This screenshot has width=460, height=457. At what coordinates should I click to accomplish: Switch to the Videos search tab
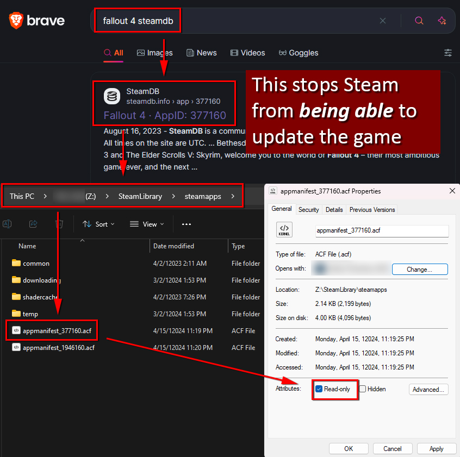[247, 53]
